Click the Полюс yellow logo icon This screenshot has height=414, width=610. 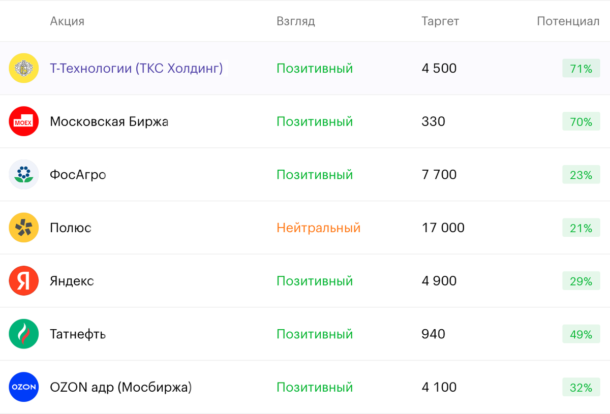tap(24, 228)
